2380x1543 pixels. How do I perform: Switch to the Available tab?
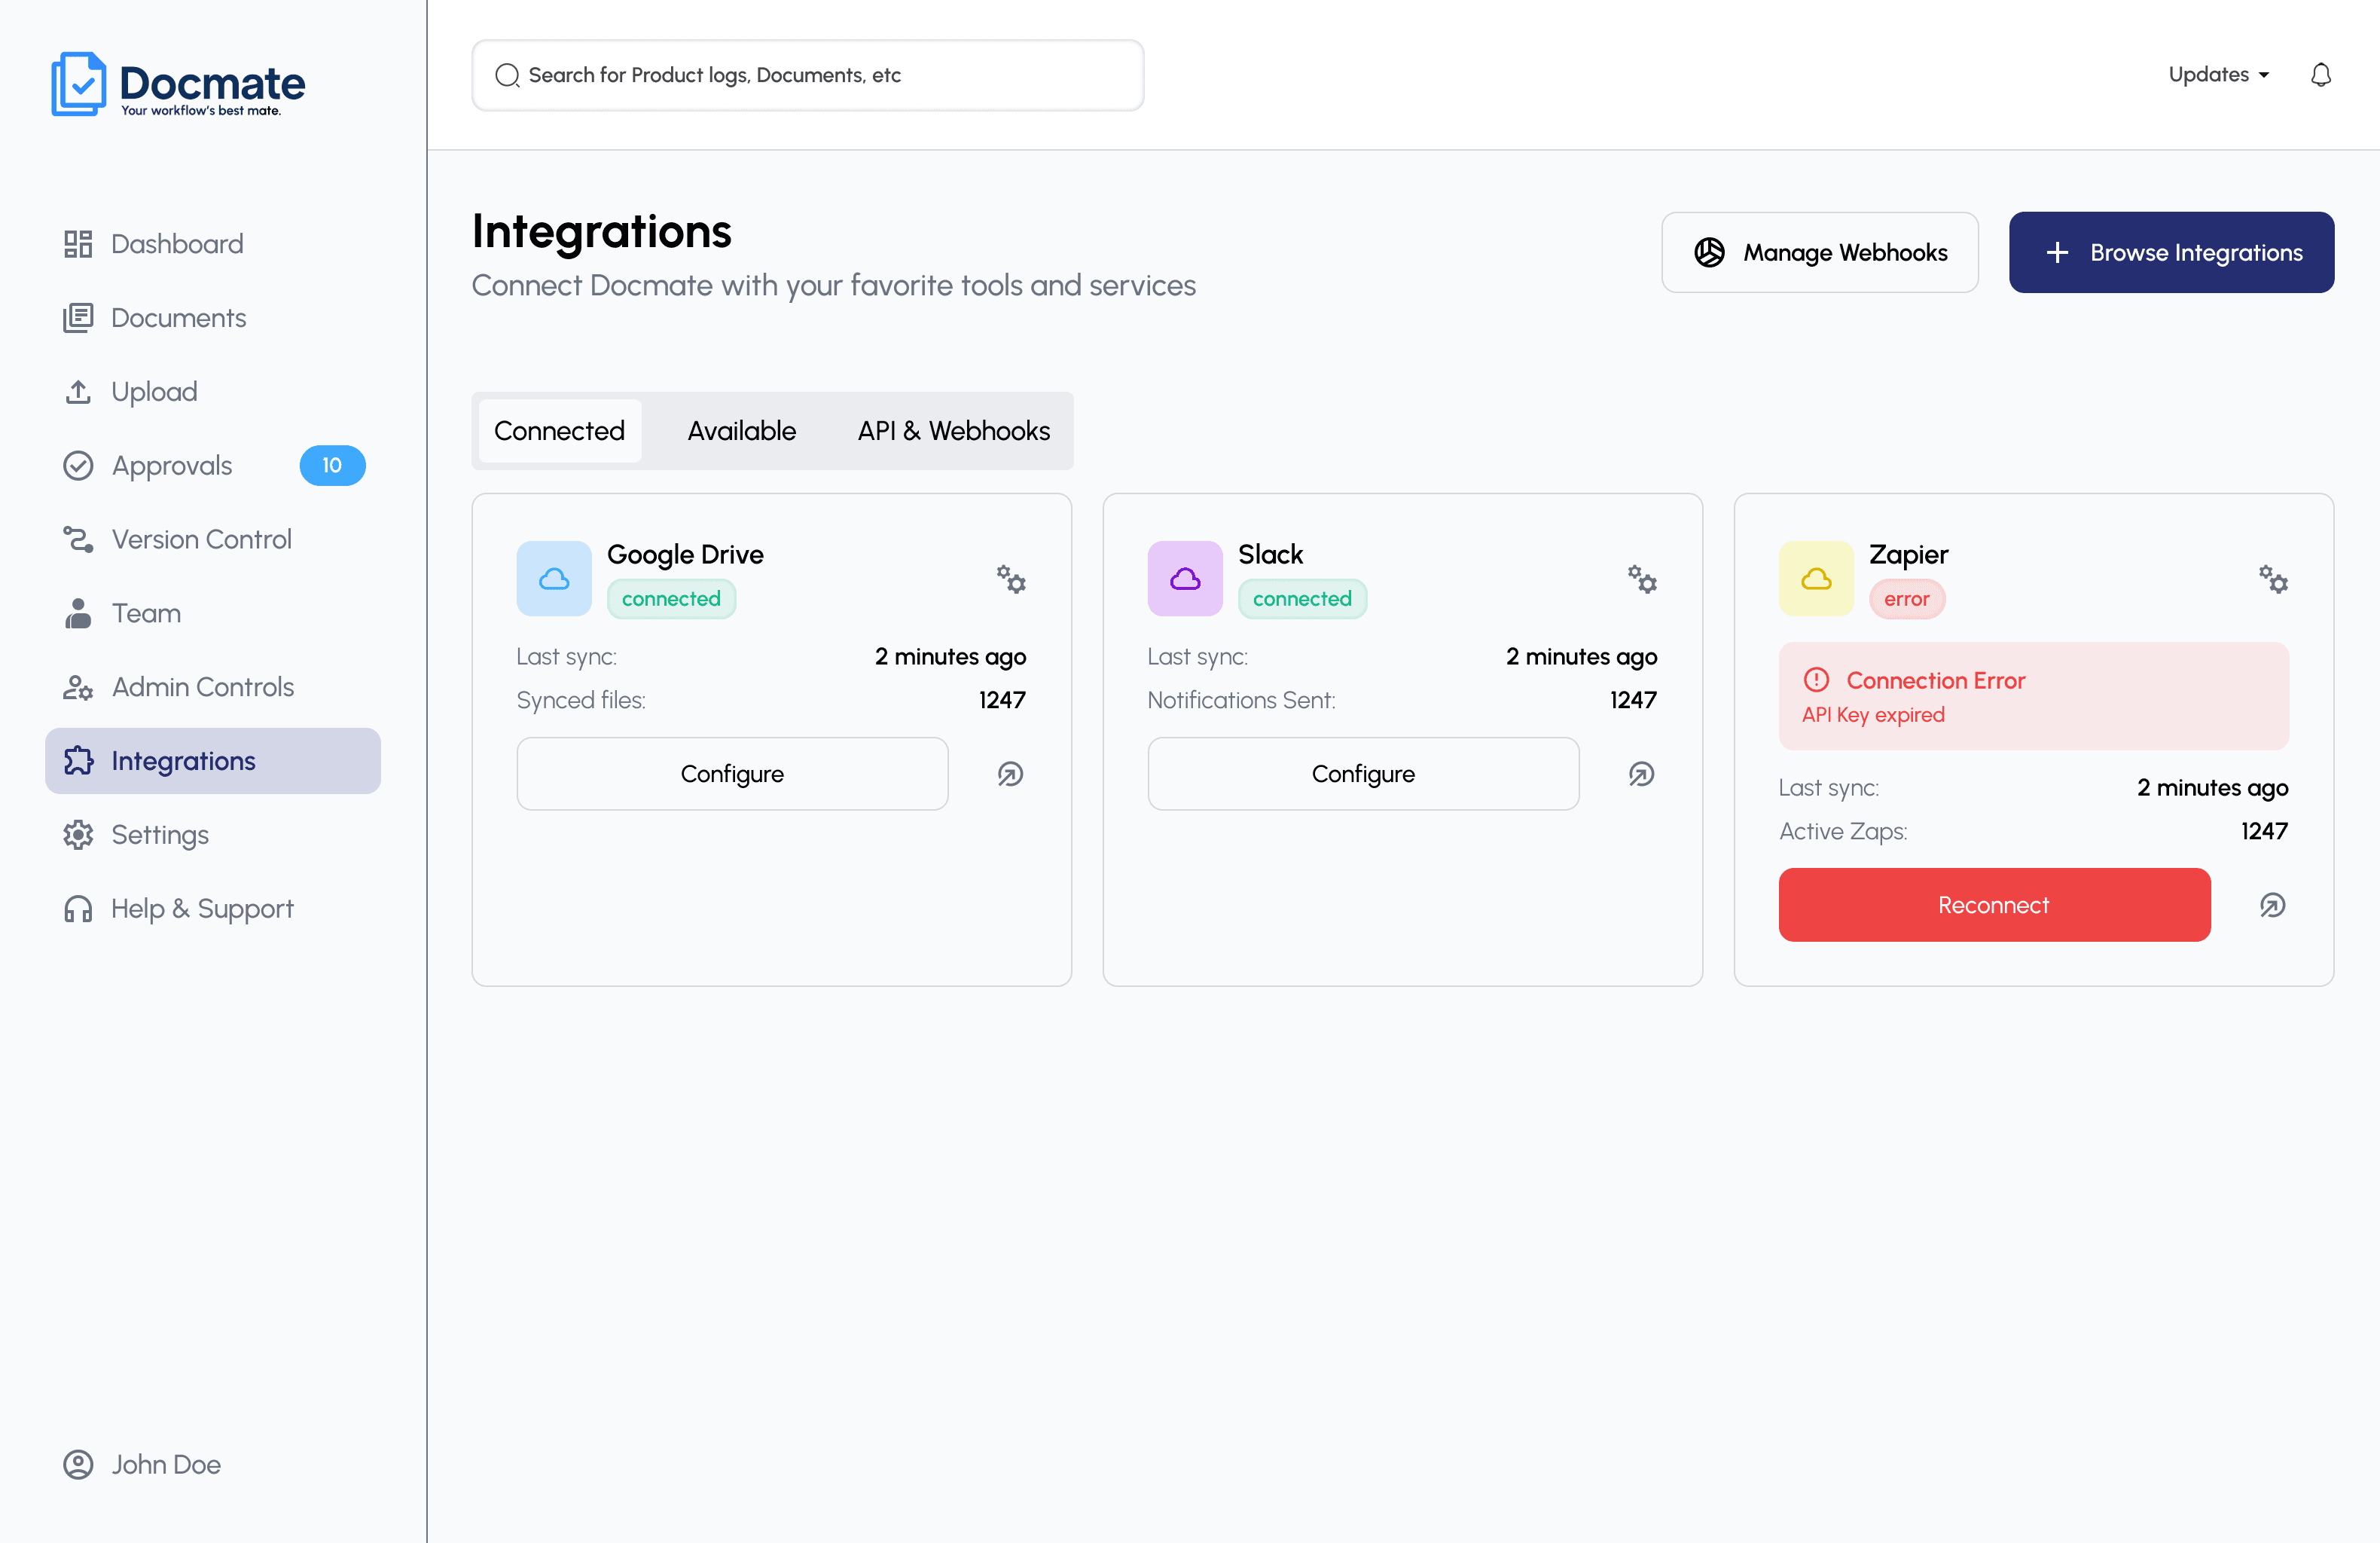741,431
